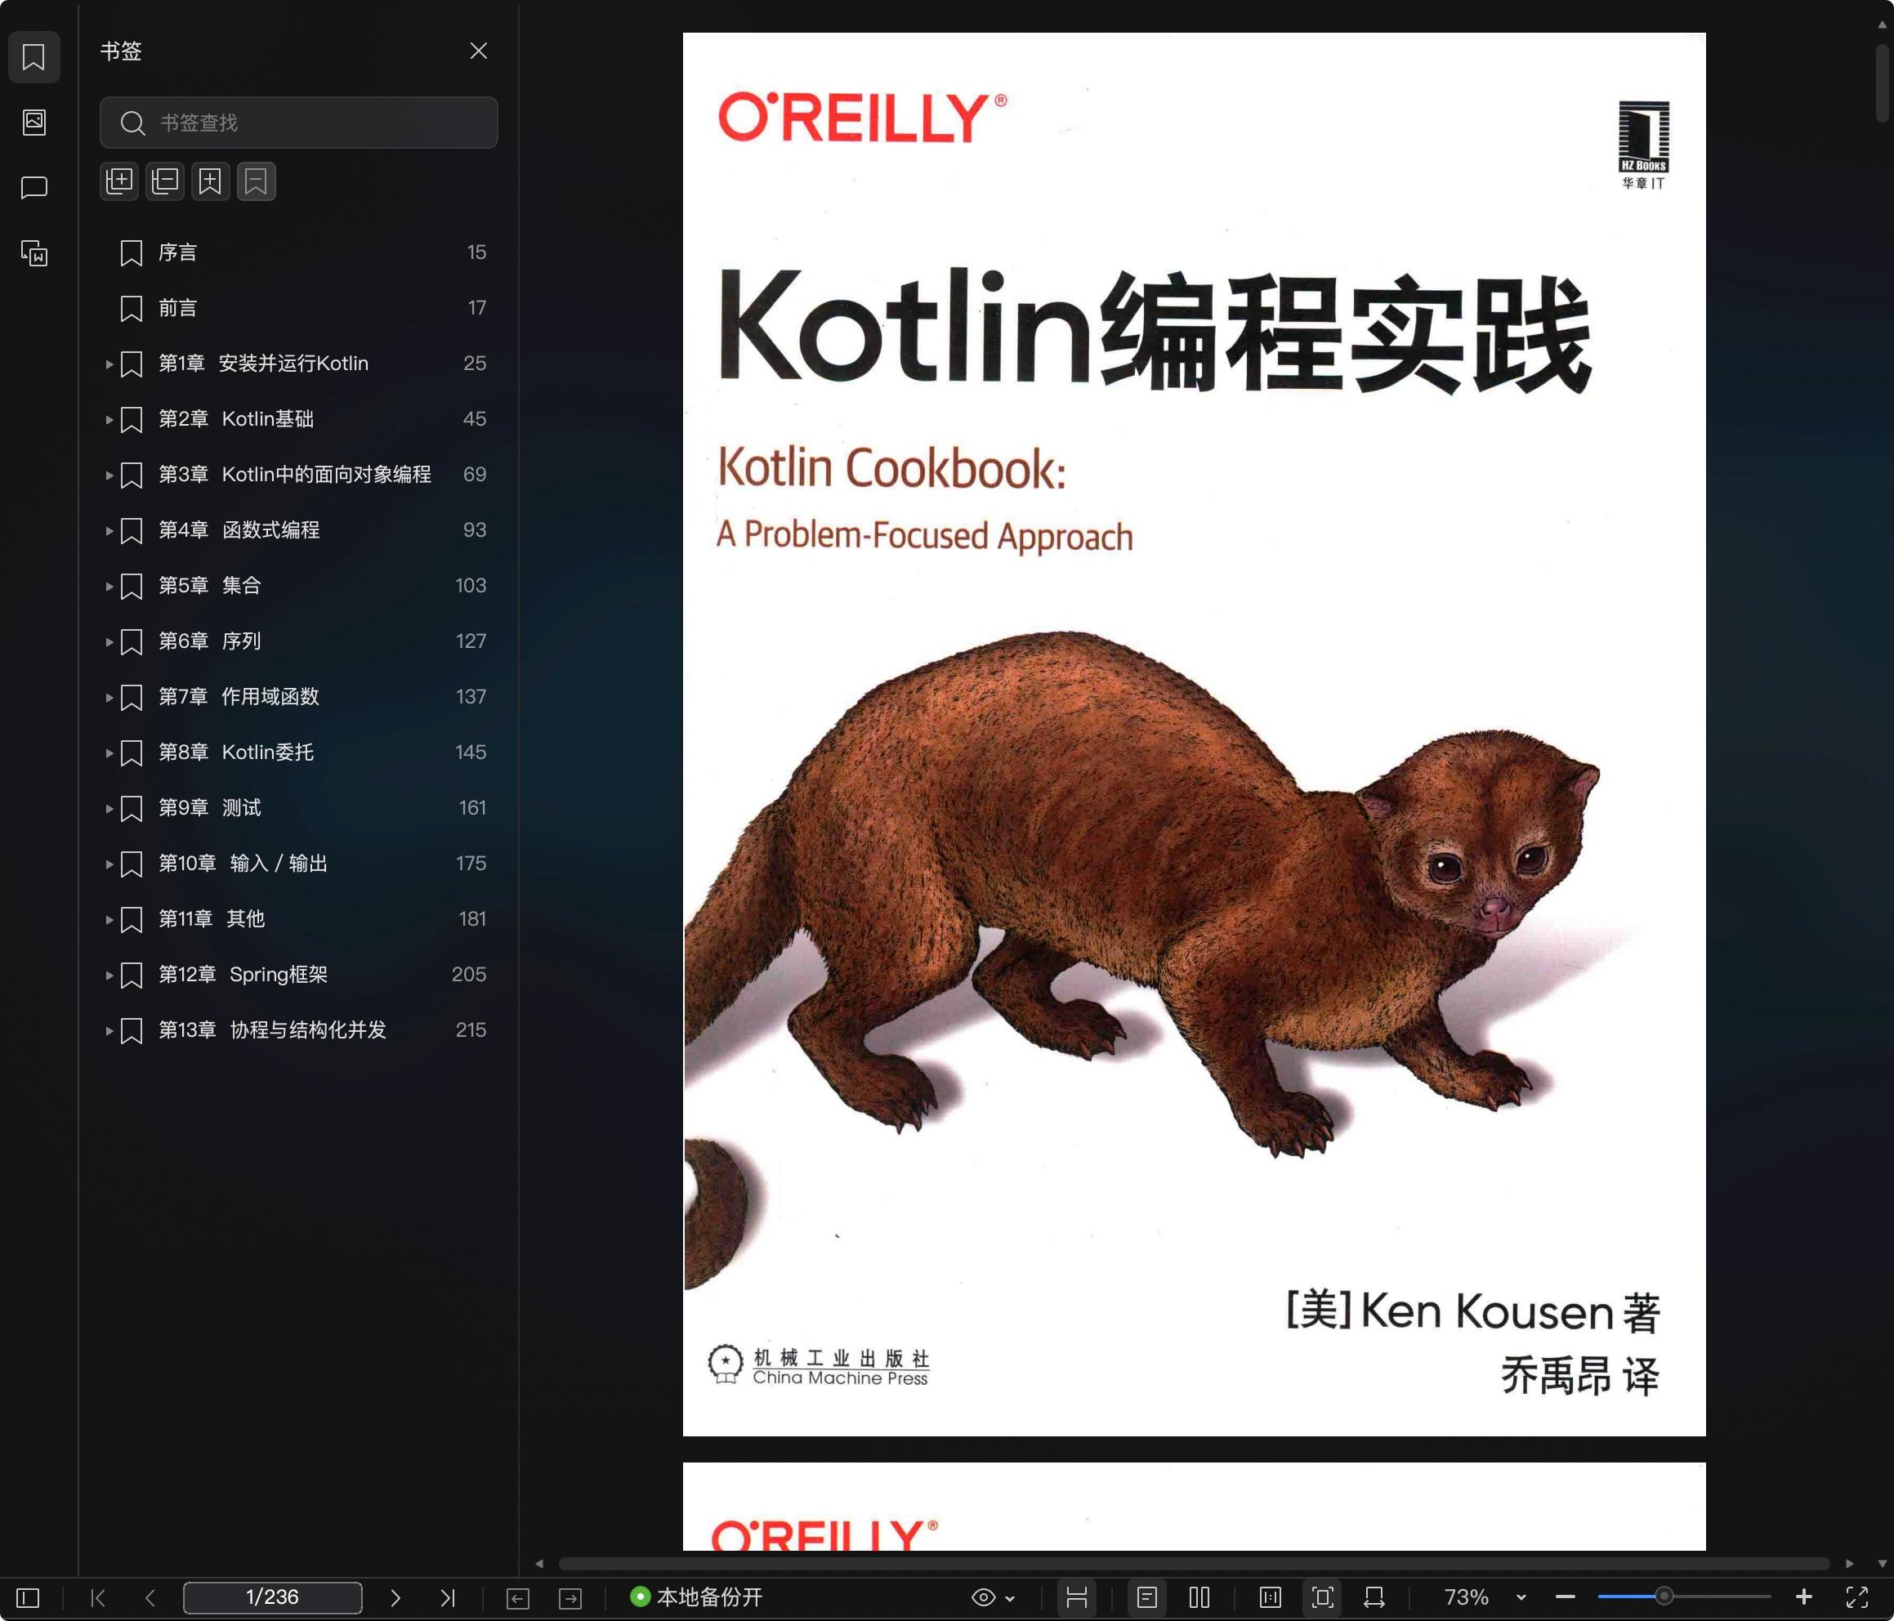Select two-page view
The height and width of the screenshot is (1621, 1894).
point(1199,1597)
